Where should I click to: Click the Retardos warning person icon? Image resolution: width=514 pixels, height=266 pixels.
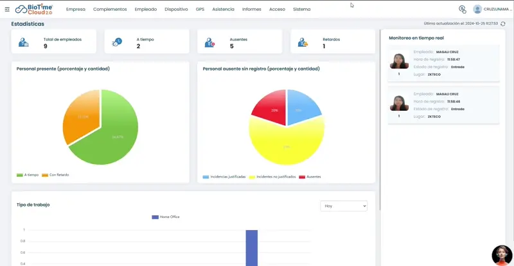coord(303,42)
